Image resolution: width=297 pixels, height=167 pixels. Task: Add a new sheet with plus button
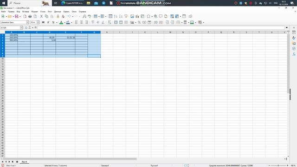click(17, 162)
